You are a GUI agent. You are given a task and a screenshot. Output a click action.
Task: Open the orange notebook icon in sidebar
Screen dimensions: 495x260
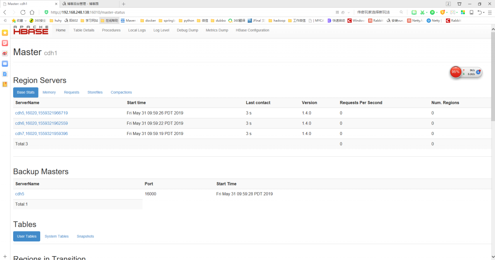click(5, 84)
